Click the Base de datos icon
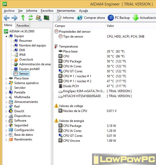The height and width of the screenshot is (165, 156). 11,135
